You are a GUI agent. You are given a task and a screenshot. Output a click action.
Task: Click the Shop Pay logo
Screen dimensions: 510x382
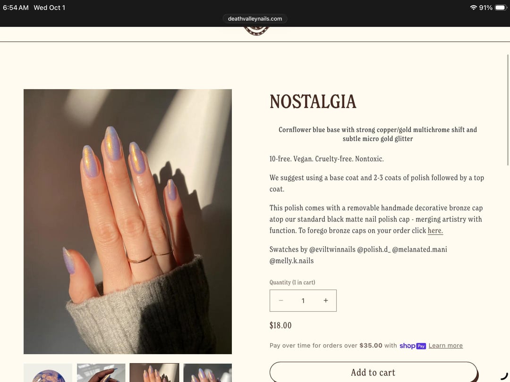tap(413, 346)
